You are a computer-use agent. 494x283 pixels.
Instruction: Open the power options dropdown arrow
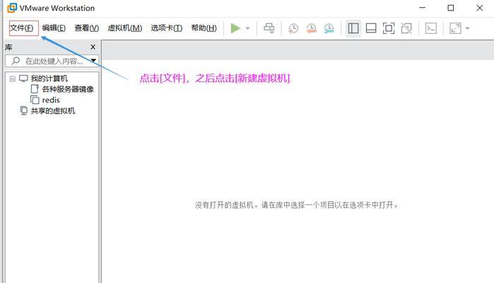tap(247, 28)
